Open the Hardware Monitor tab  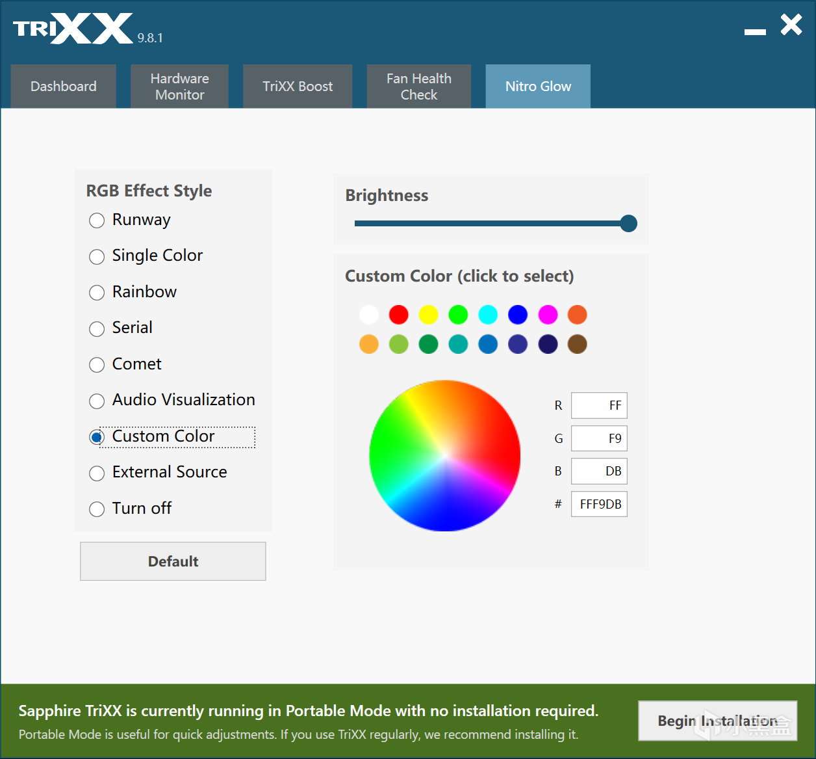tap(180, 87)
